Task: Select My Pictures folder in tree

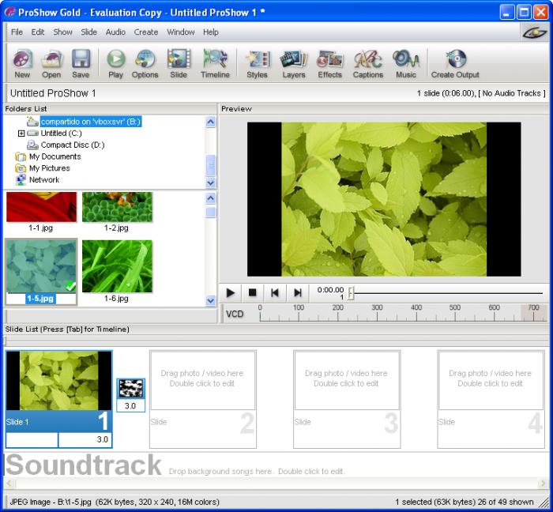Action: 49,168
